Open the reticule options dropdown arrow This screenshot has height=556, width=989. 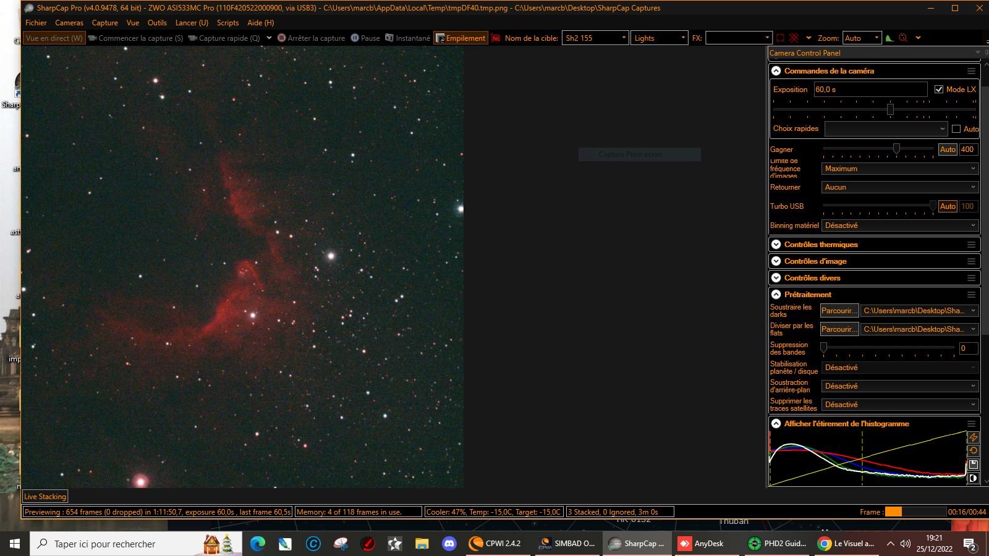tap(809, 38)
